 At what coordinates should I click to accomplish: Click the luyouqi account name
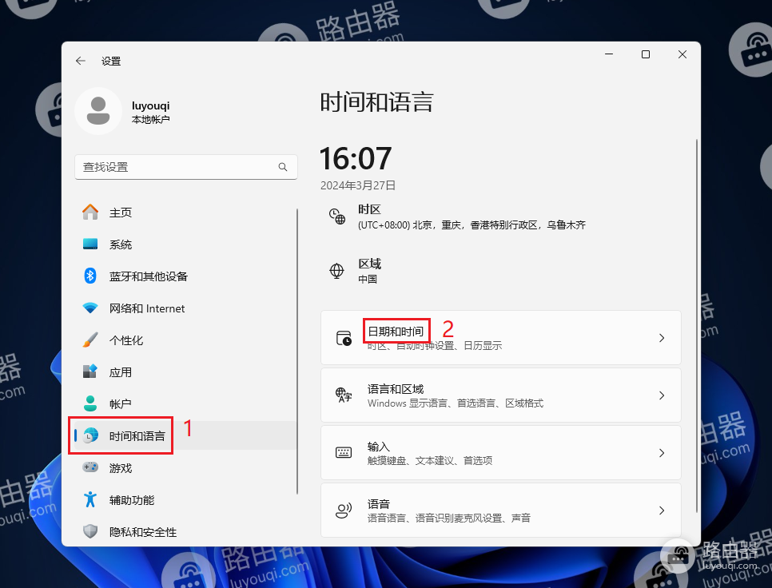click(151, 105)
